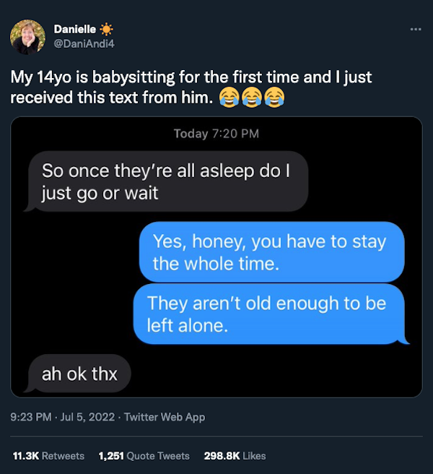Image resolution: width=433 pixels, height=474 pixels.
Task: Click the last laughing-crying emoji
Action: pyautogui.click(x=274, y=97)
